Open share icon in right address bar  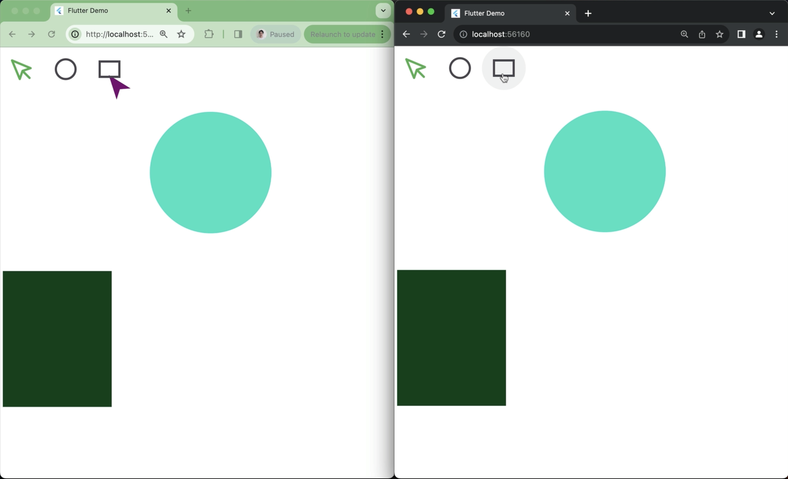tap(702, 34)
